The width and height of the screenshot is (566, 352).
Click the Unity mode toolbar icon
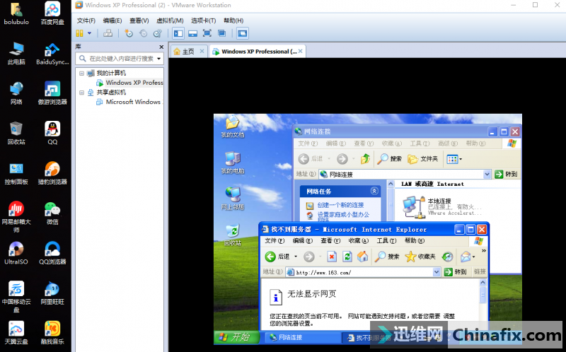[221, 33]
